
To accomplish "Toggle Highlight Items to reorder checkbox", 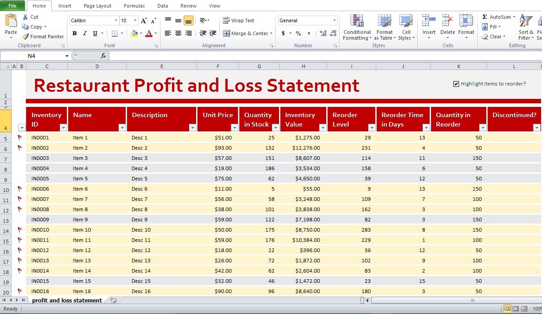I will 456,84.
